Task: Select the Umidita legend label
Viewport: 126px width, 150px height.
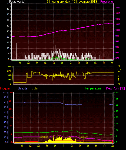Action: click(23, 88)
